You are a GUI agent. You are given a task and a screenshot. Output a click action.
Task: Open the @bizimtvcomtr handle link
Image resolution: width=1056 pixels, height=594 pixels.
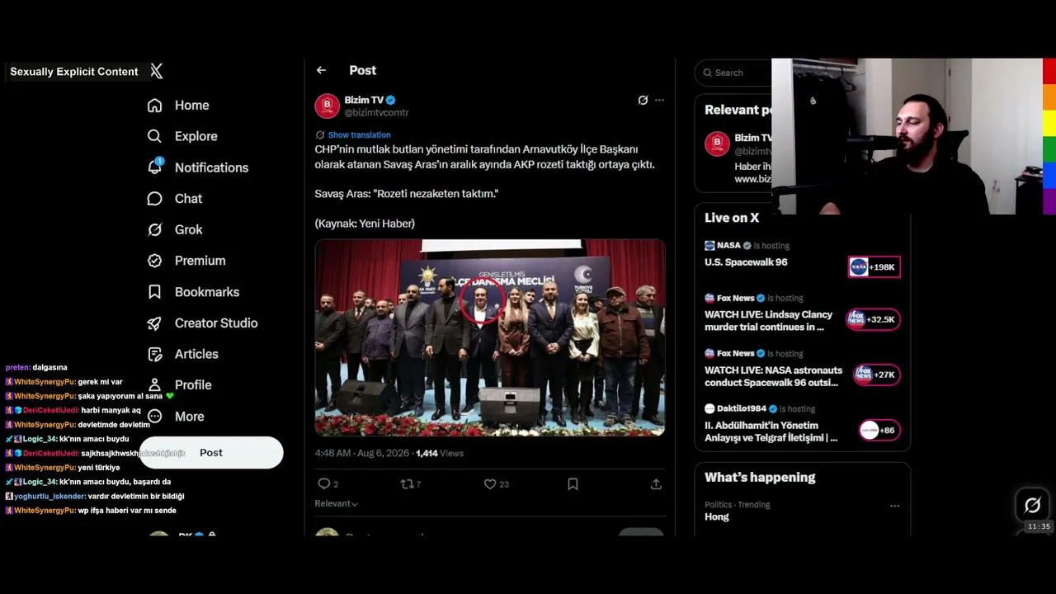[x=376, y=112]
